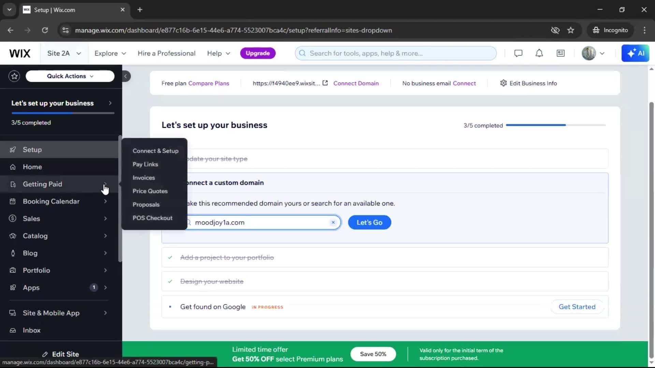The height and width of the screenshot is (368, 655).
Task: Select Price Quotes in flyout menu
Action: 150,191
